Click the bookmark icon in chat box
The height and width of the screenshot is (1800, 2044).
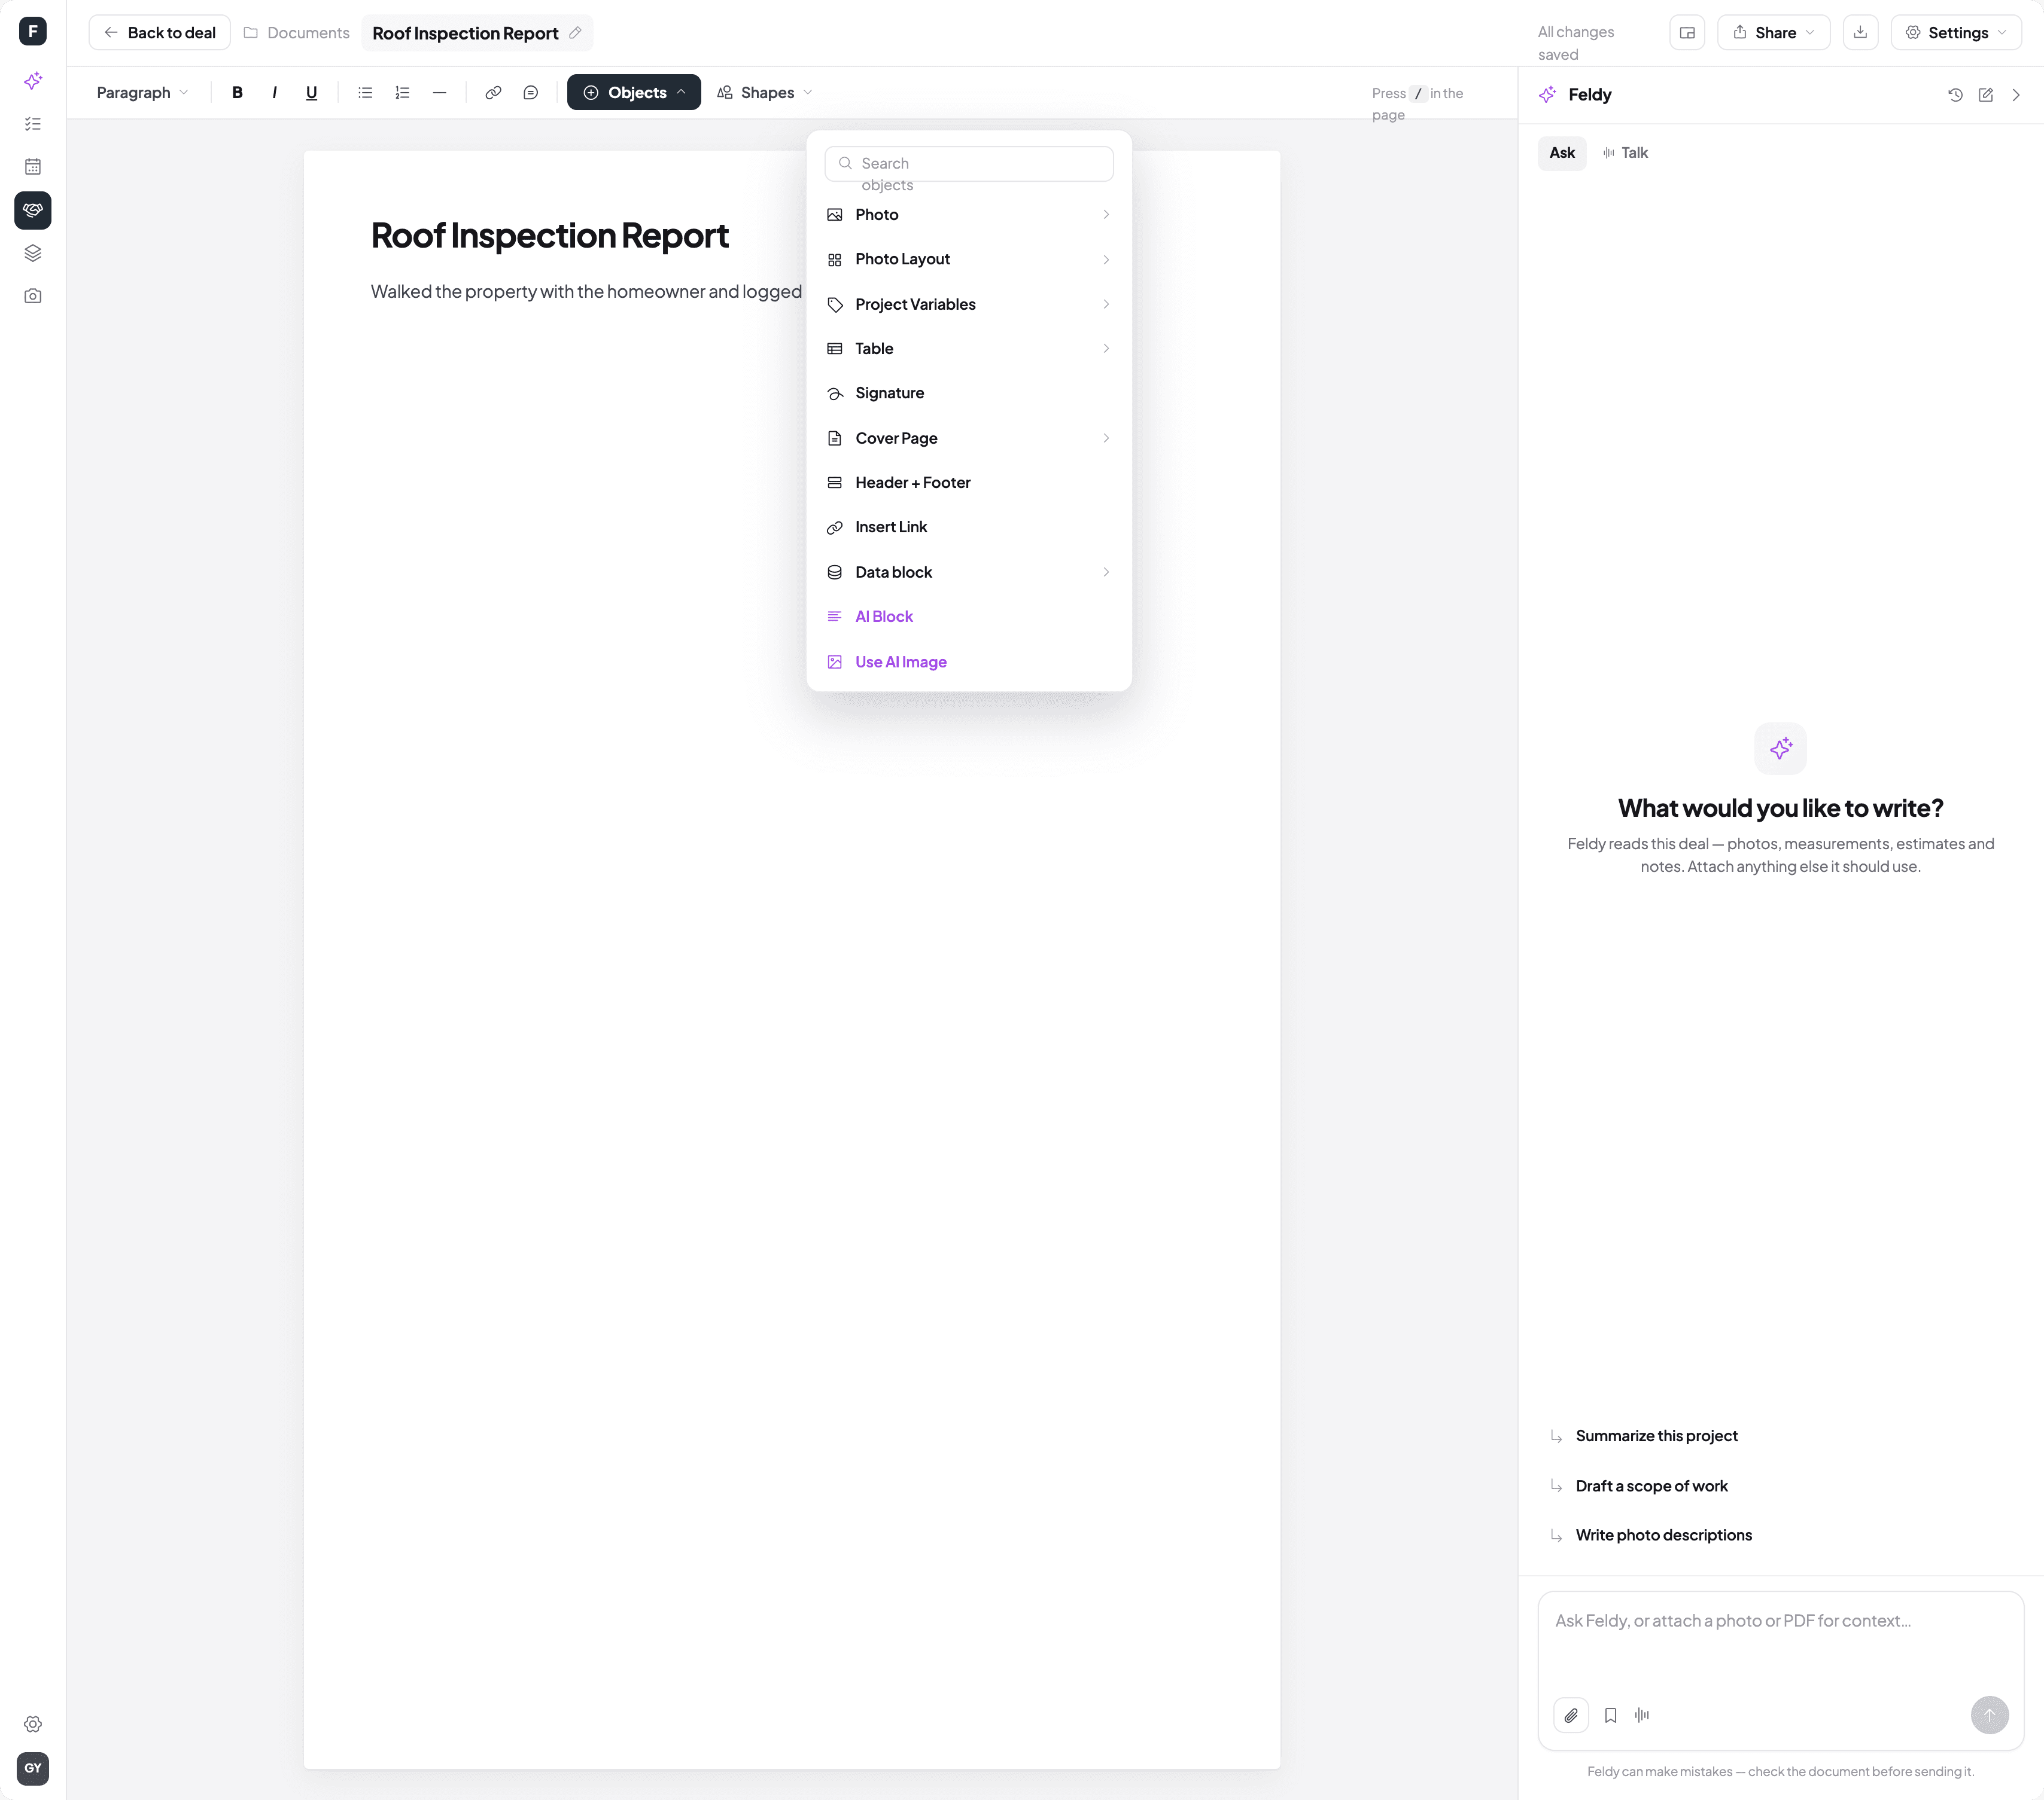[1610, 1715]
